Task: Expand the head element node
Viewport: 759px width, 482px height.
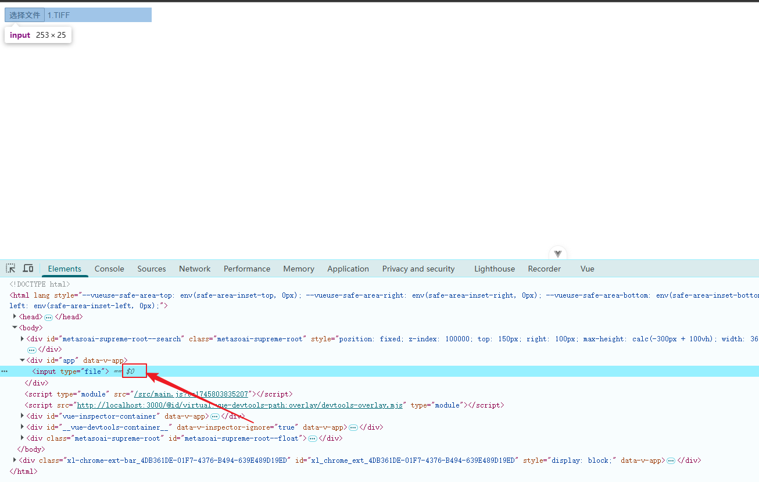Action: [x=15, y=317]
